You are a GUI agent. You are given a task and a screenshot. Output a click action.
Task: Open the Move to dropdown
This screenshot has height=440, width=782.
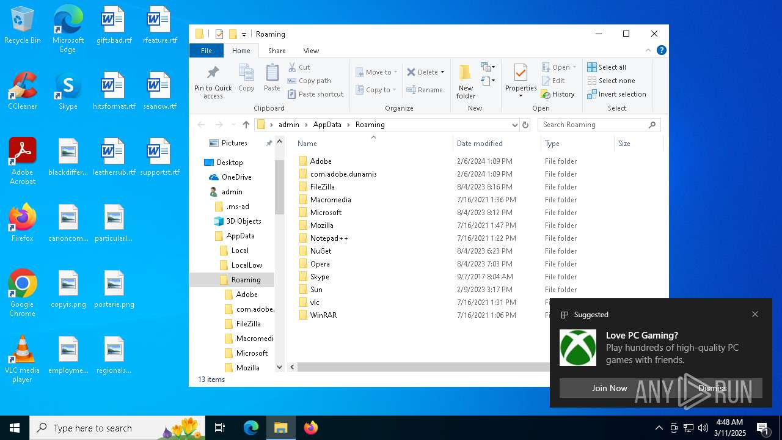[376, 72]
